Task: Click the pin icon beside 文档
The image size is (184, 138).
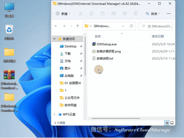Action: pos(81,61)
